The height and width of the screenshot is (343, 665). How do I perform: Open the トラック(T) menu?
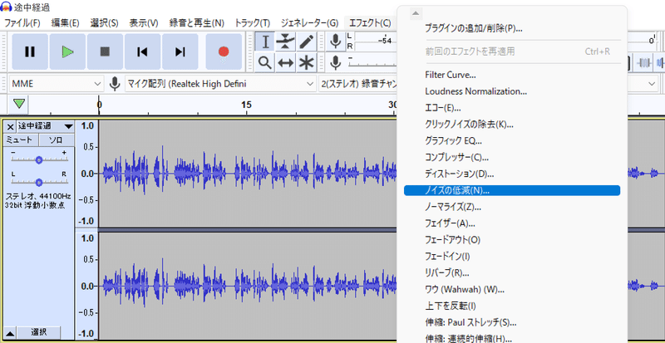tap(253, 23)
